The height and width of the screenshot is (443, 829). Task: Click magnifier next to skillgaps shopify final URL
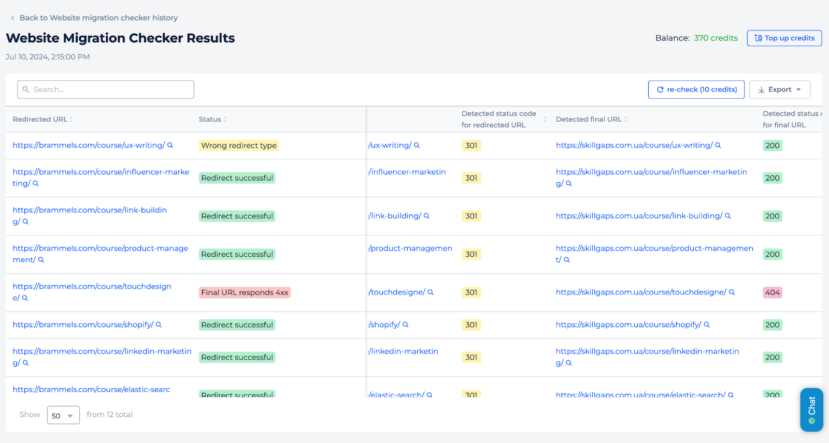point(707,324)
